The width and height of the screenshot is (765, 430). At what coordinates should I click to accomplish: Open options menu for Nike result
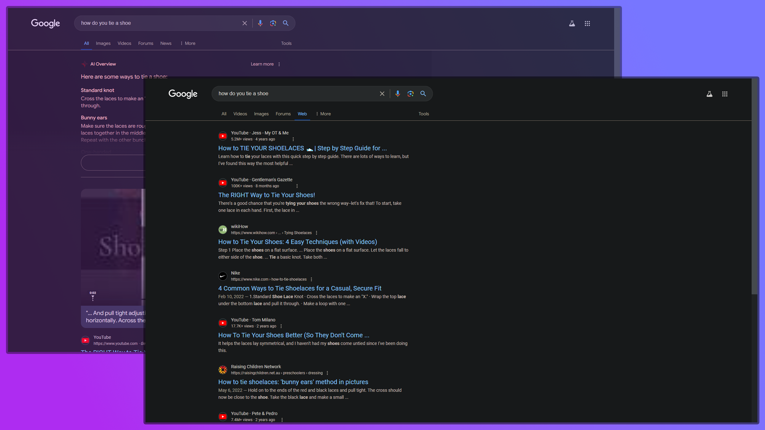[x=312, y=279]
